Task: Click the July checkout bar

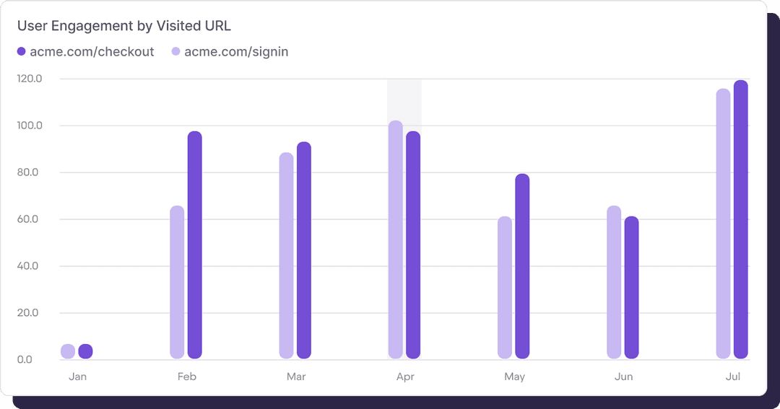Action: 740,219
